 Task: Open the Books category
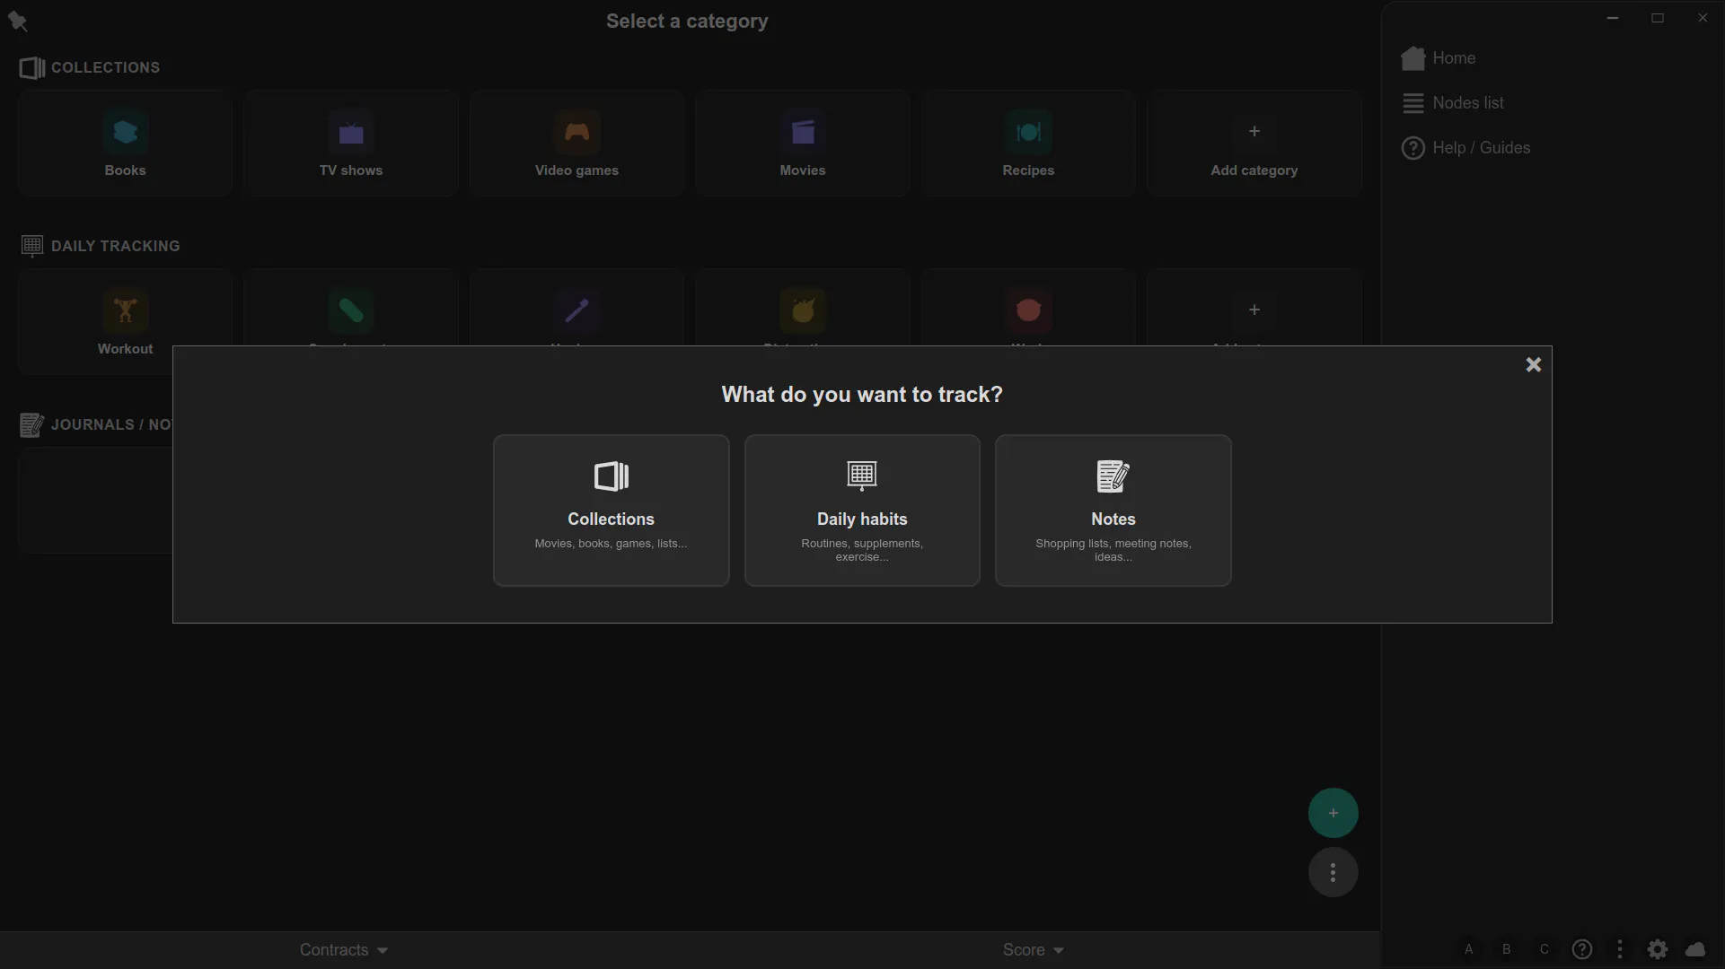tap(125, 144)
